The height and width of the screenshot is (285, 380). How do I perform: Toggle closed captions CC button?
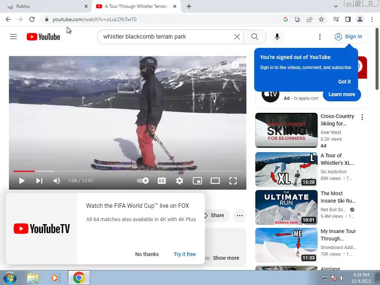coord(162,181)
